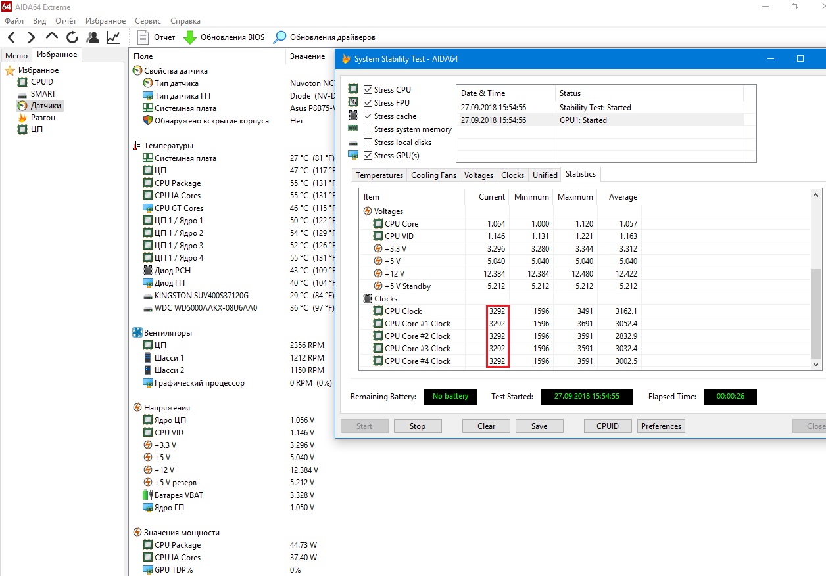Switch to the Cooling Fans tab
This screenshot has width=826, height=576.
point(433,175)
